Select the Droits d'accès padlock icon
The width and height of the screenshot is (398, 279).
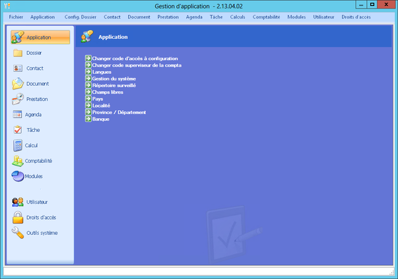pos(18,217)
